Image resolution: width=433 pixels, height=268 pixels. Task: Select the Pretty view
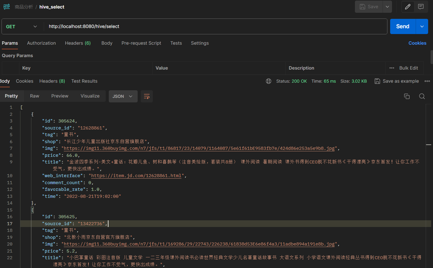pos(11,96)
